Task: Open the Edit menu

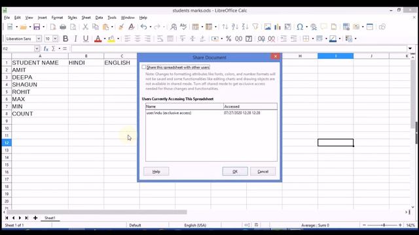Action: (x=18, y=18)
